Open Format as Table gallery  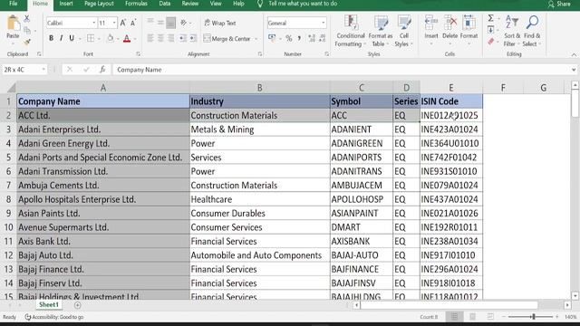381,31
